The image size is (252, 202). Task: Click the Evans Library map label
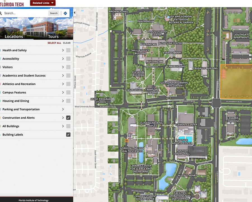(x=172, y=53)
